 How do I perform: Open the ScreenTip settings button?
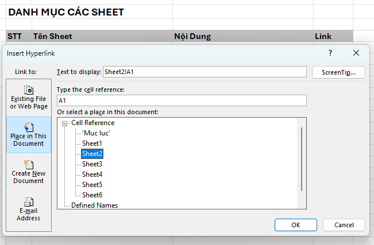[338, 72]
